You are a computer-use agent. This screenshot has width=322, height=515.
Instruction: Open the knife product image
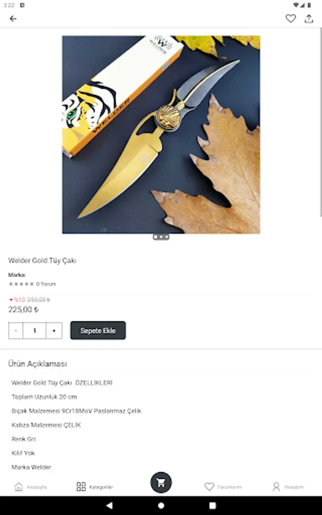click(x=161, y=134)
